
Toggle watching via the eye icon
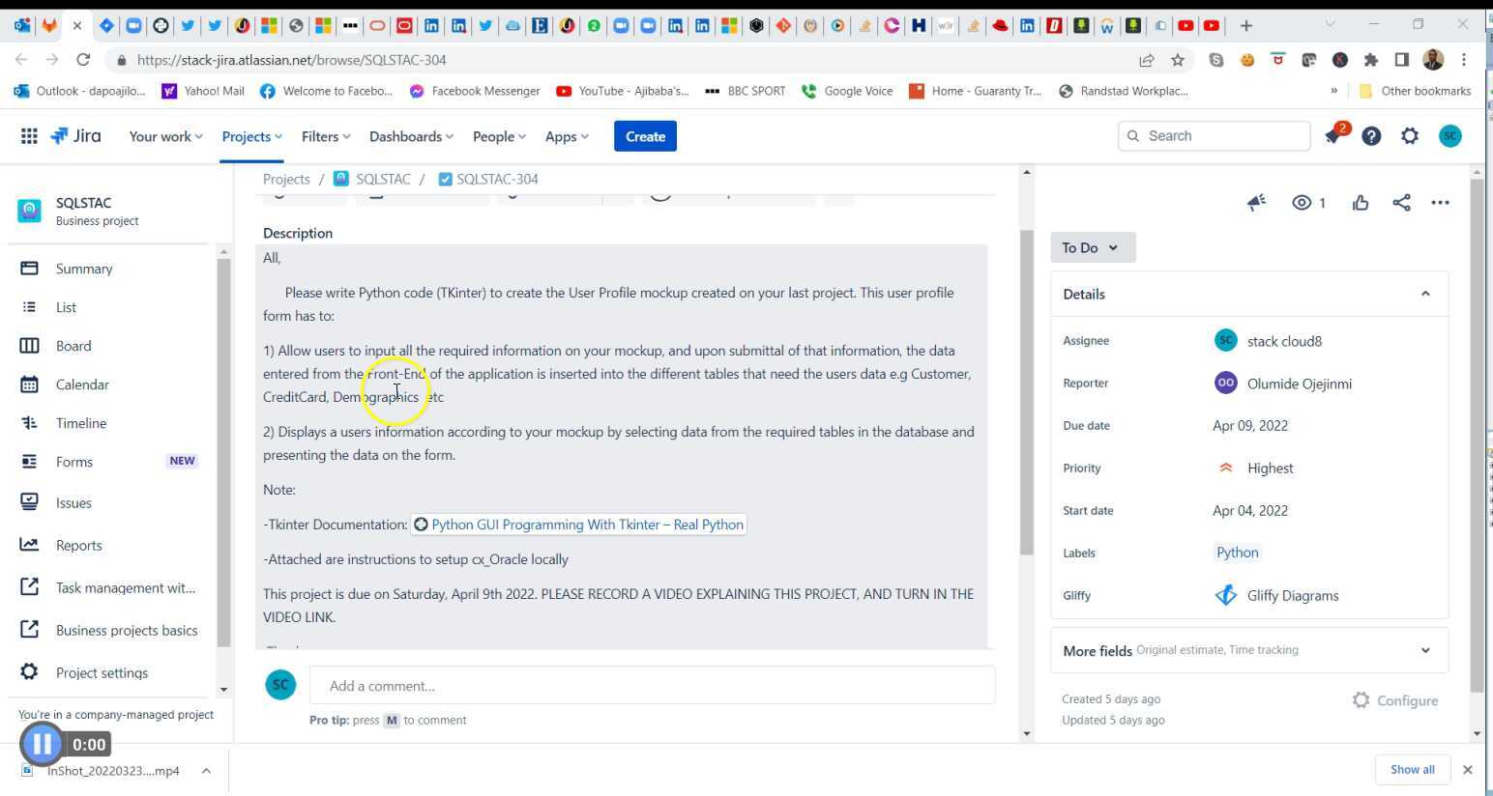coord(1301,202)
